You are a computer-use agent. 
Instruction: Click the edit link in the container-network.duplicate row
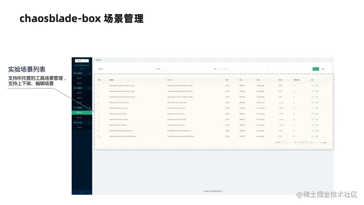coord(317,136)
